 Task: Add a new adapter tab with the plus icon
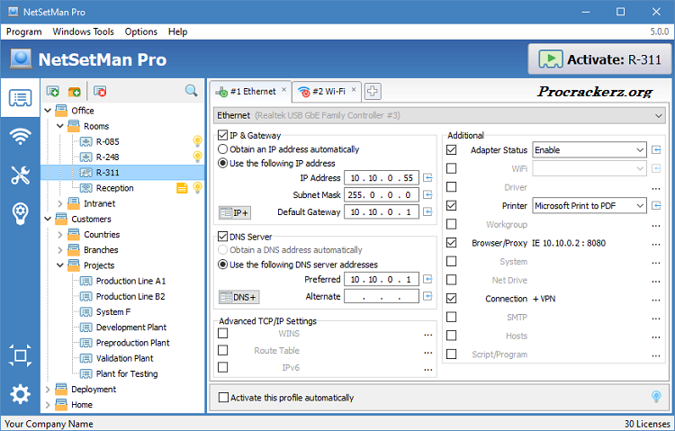[372, 91]
